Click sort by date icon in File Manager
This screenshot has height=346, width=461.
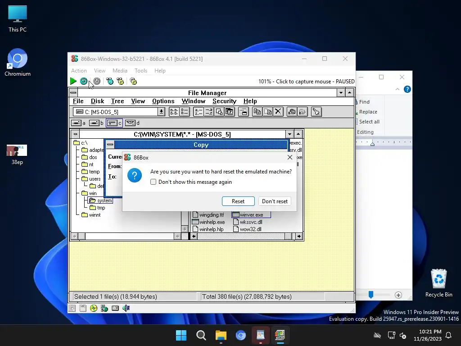pos(229,112)
